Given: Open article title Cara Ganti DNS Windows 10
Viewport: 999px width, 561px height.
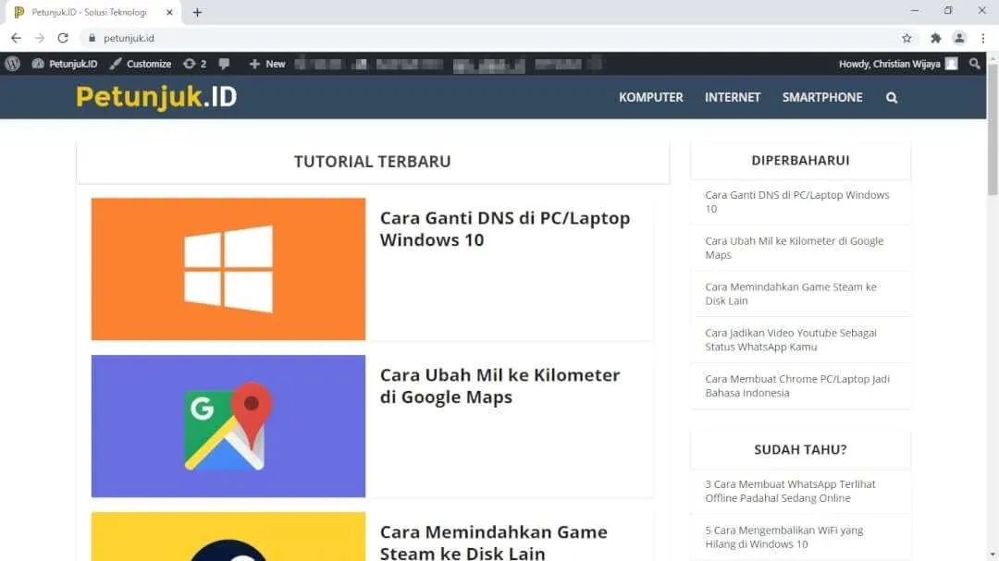Looking at the screenshot, I should [x=505, y=228].
